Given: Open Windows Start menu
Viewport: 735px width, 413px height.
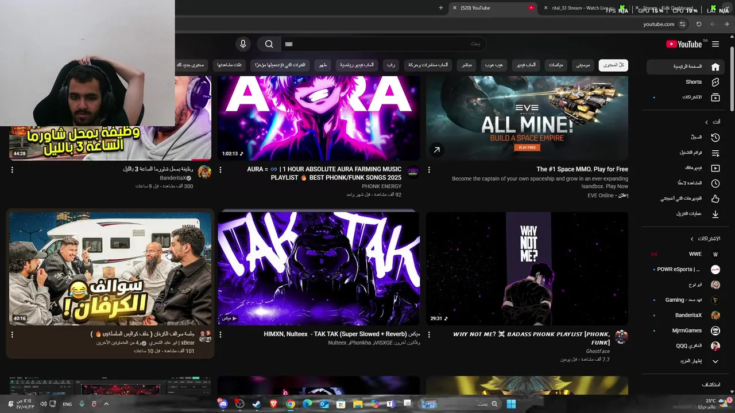Looking at the screenshot, I should pos(511,404).
